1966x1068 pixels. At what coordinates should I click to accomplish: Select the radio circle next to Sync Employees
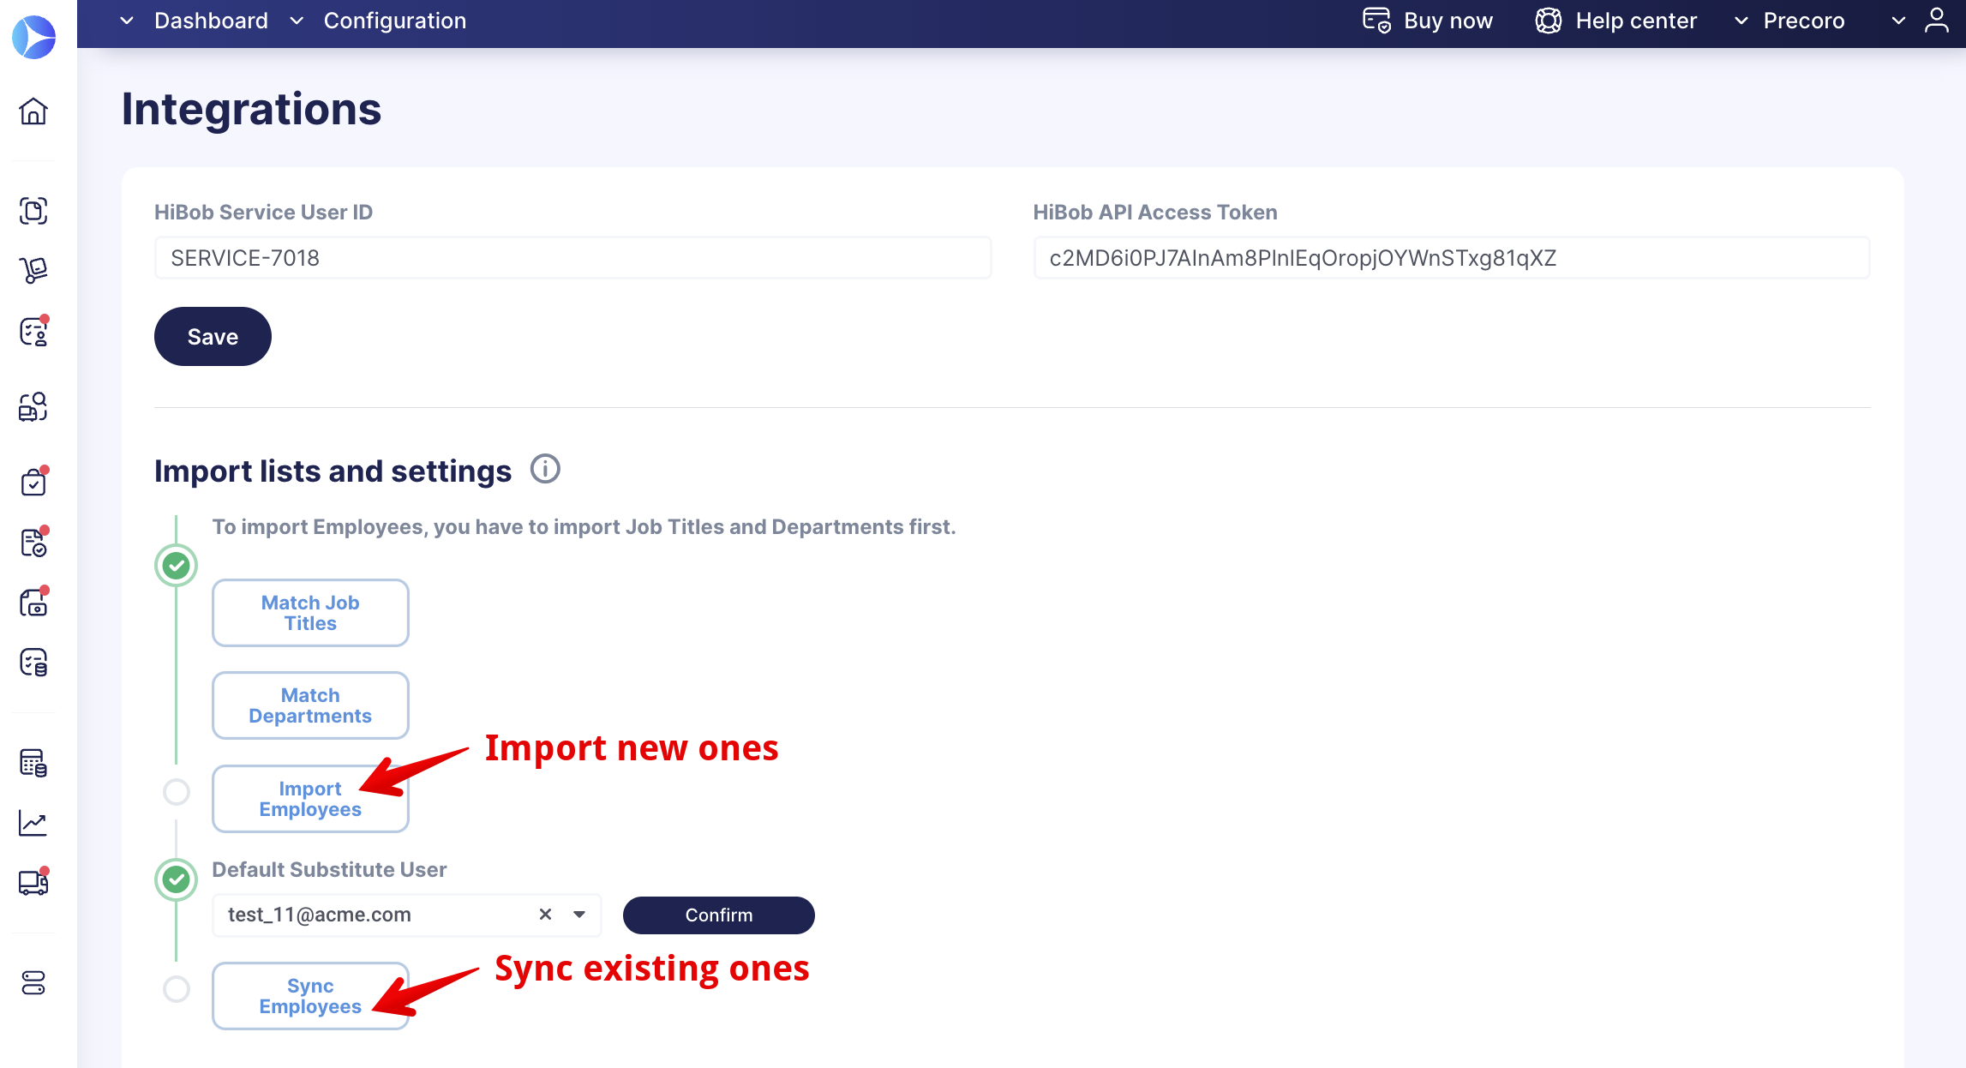pos(177,989)
